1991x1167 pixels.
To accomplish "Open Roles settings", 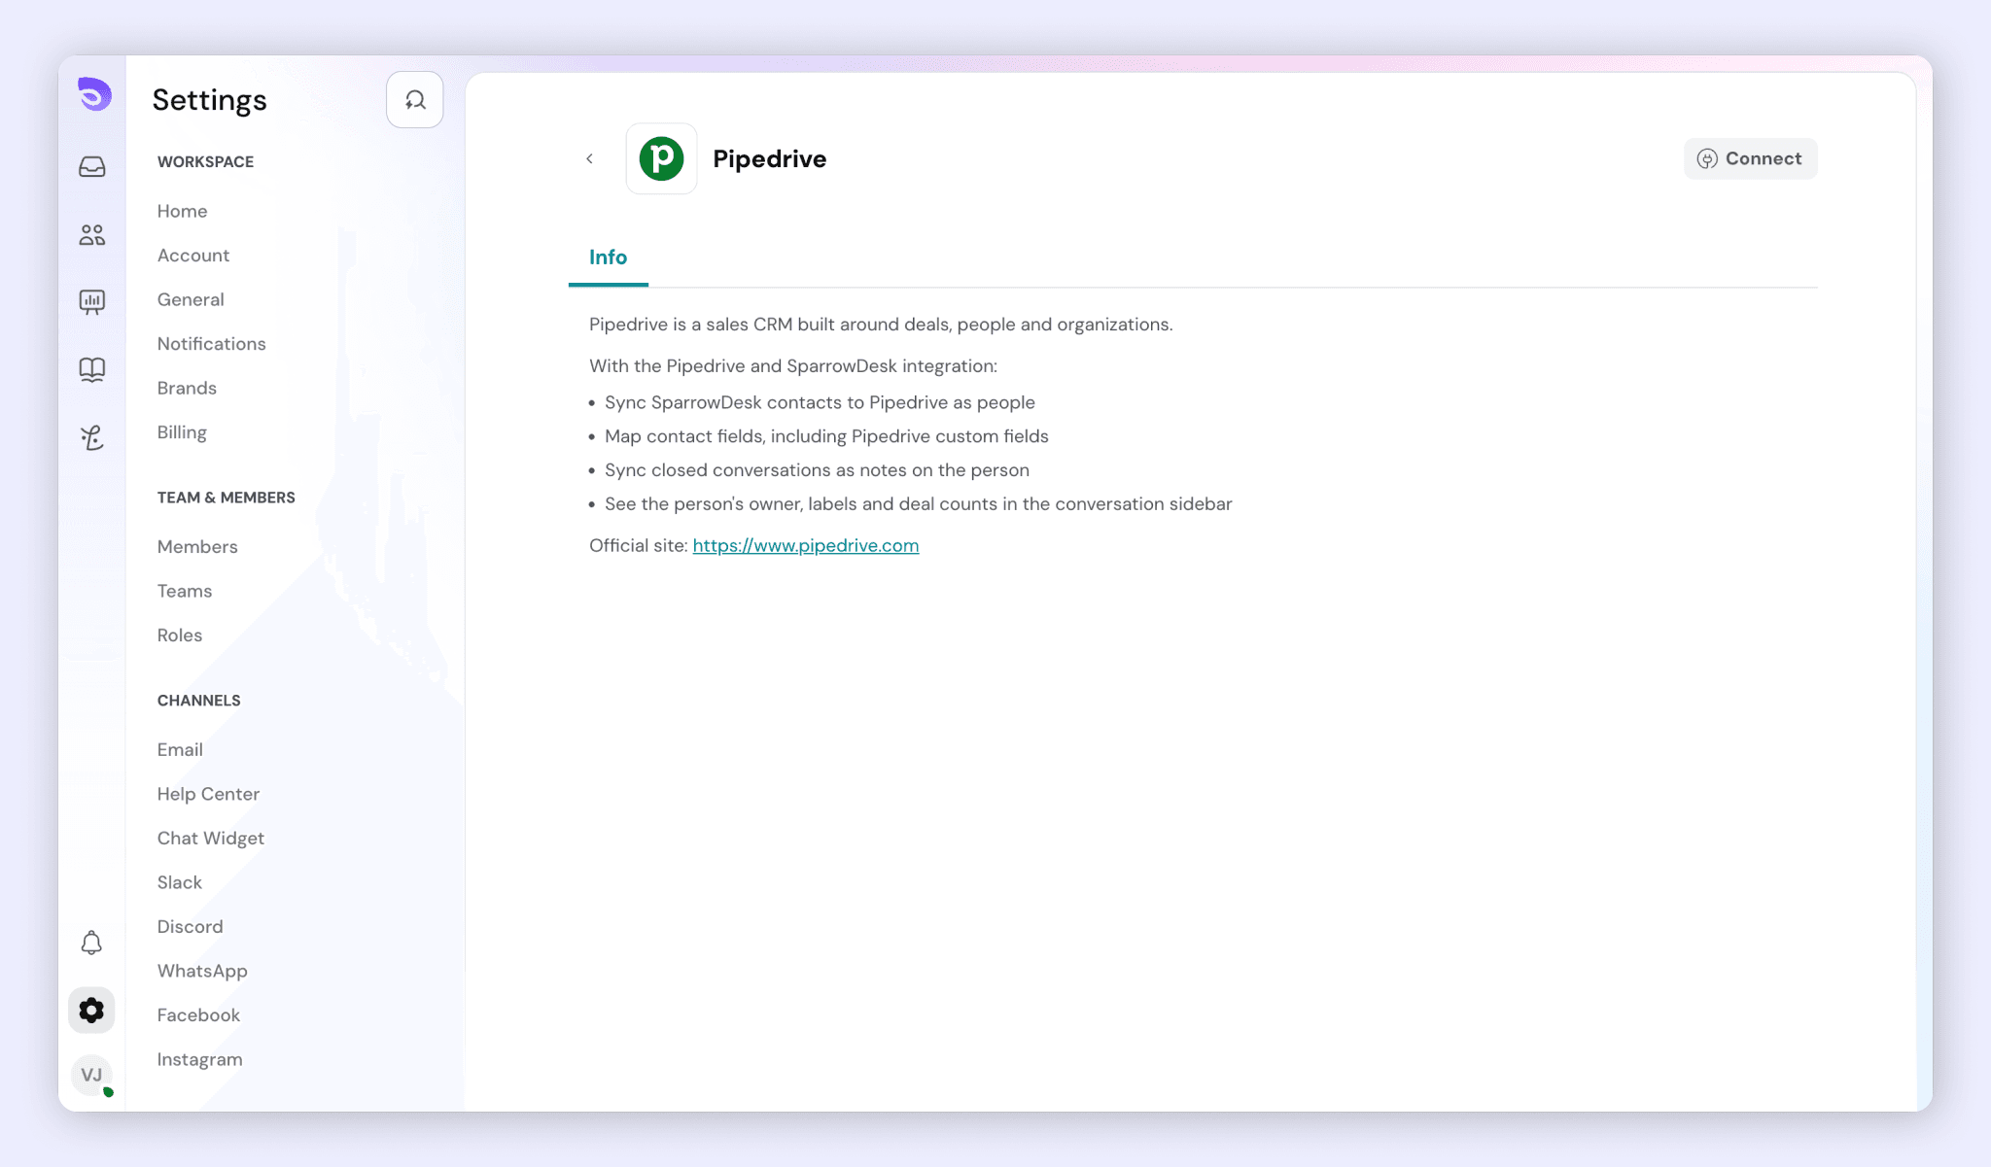I will tap(180, 635).
